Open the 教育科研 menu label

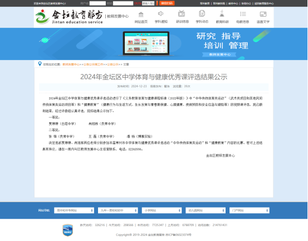(222, 22)
